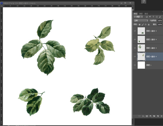
Task: Create new fill or adjustment layer
Action: pyautogui.click(x=151, y=116)
